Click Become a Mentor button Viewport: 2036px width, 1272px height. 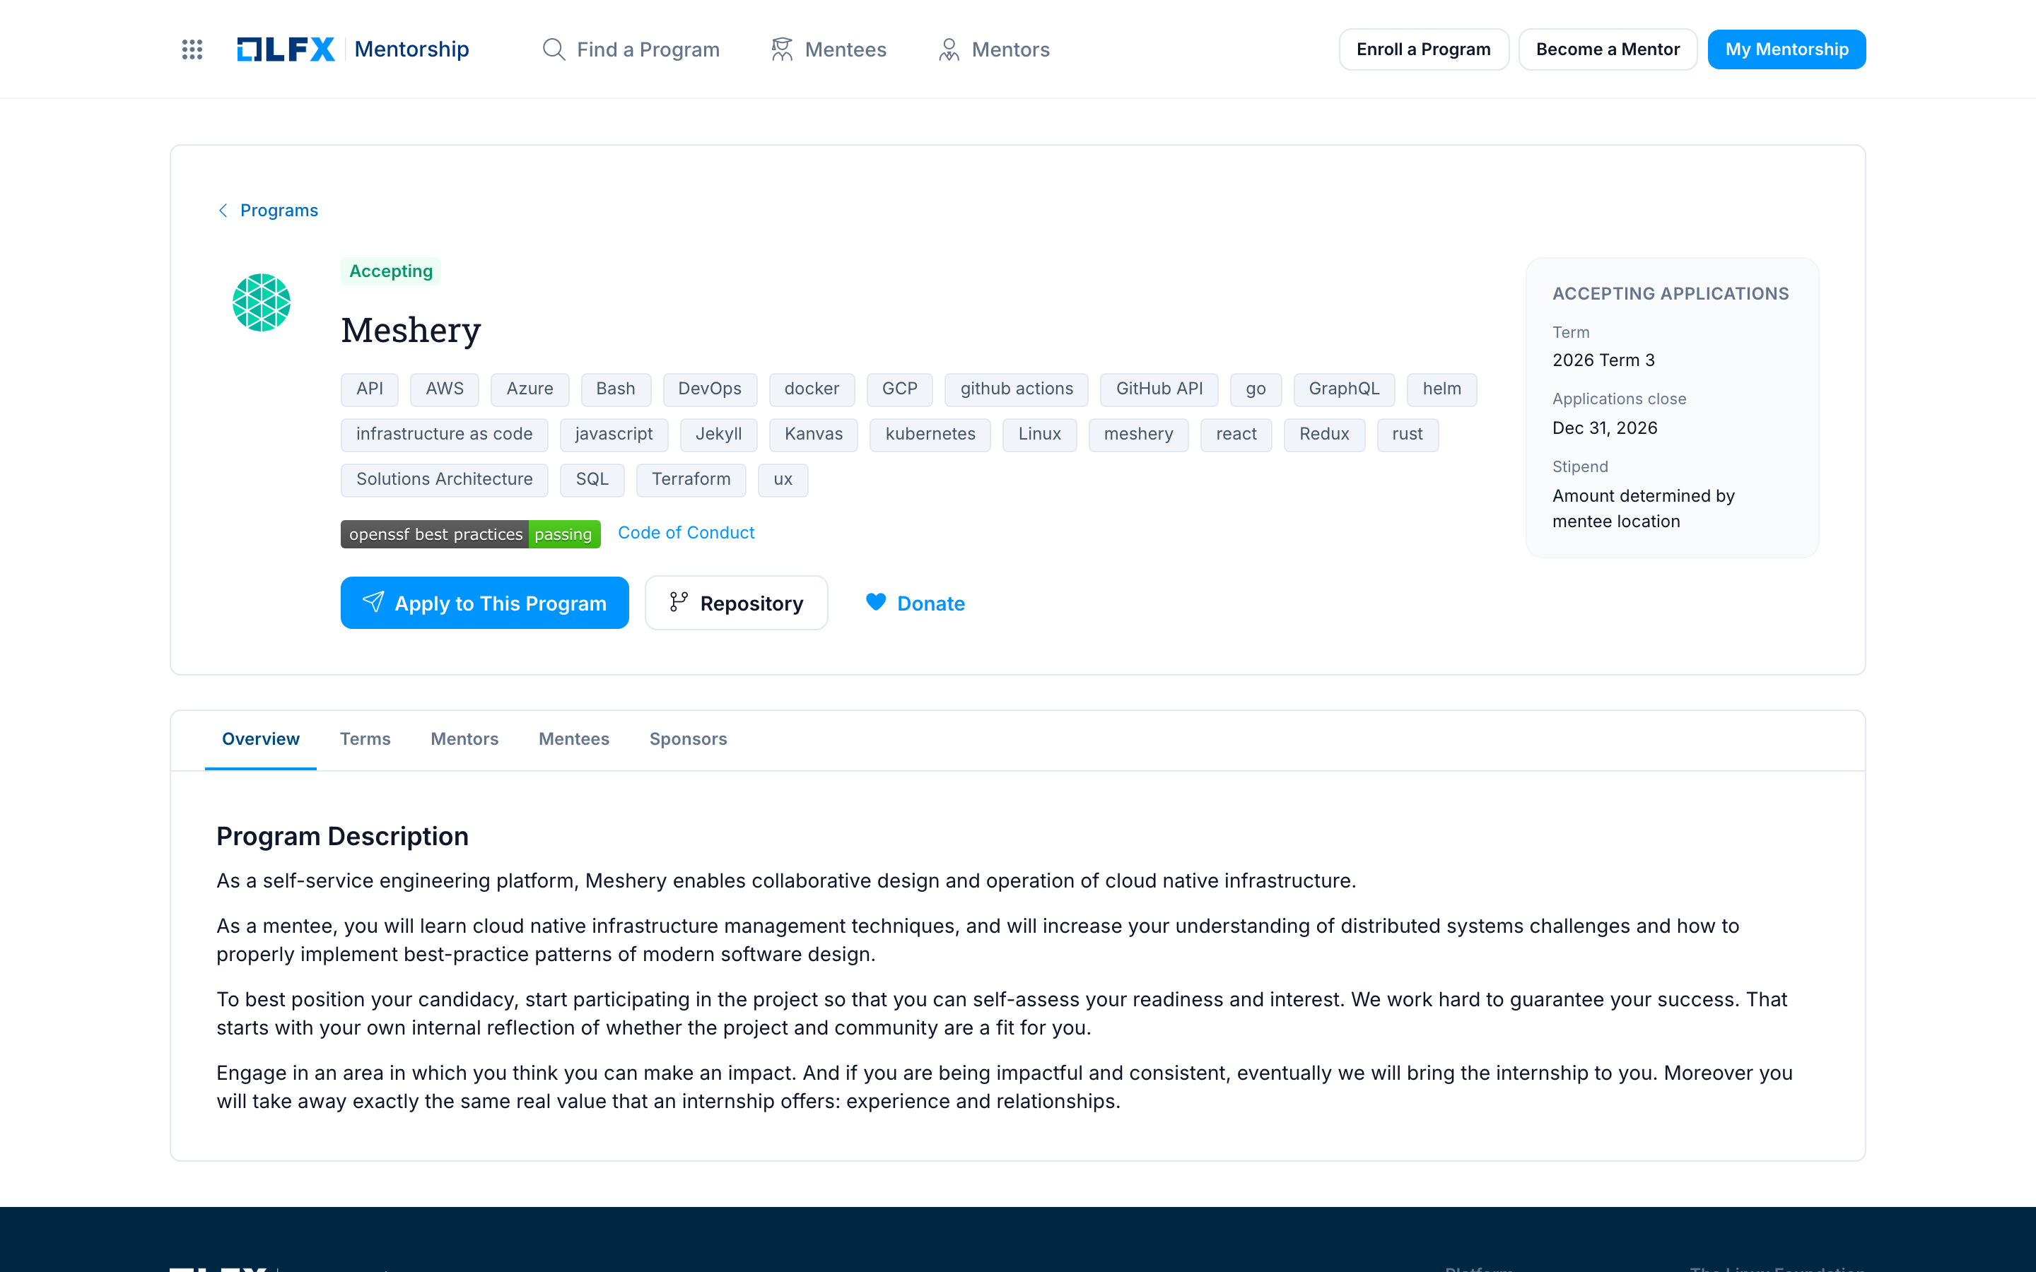tap(1608, 49)
